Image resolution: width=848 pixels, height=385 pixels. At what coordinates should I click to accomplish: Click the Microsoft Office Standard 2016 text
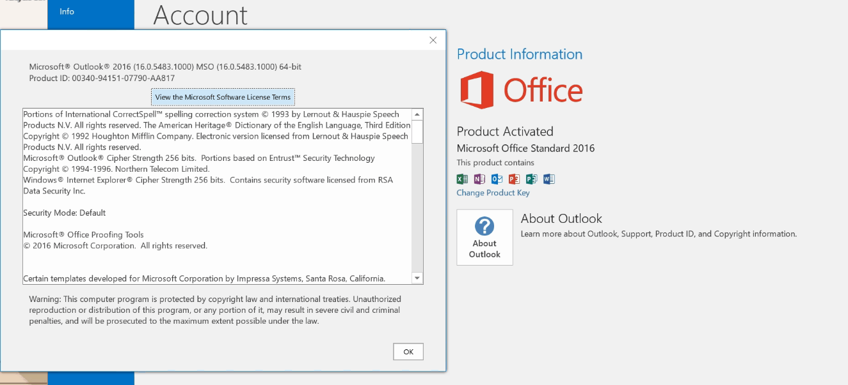point(525,148)
